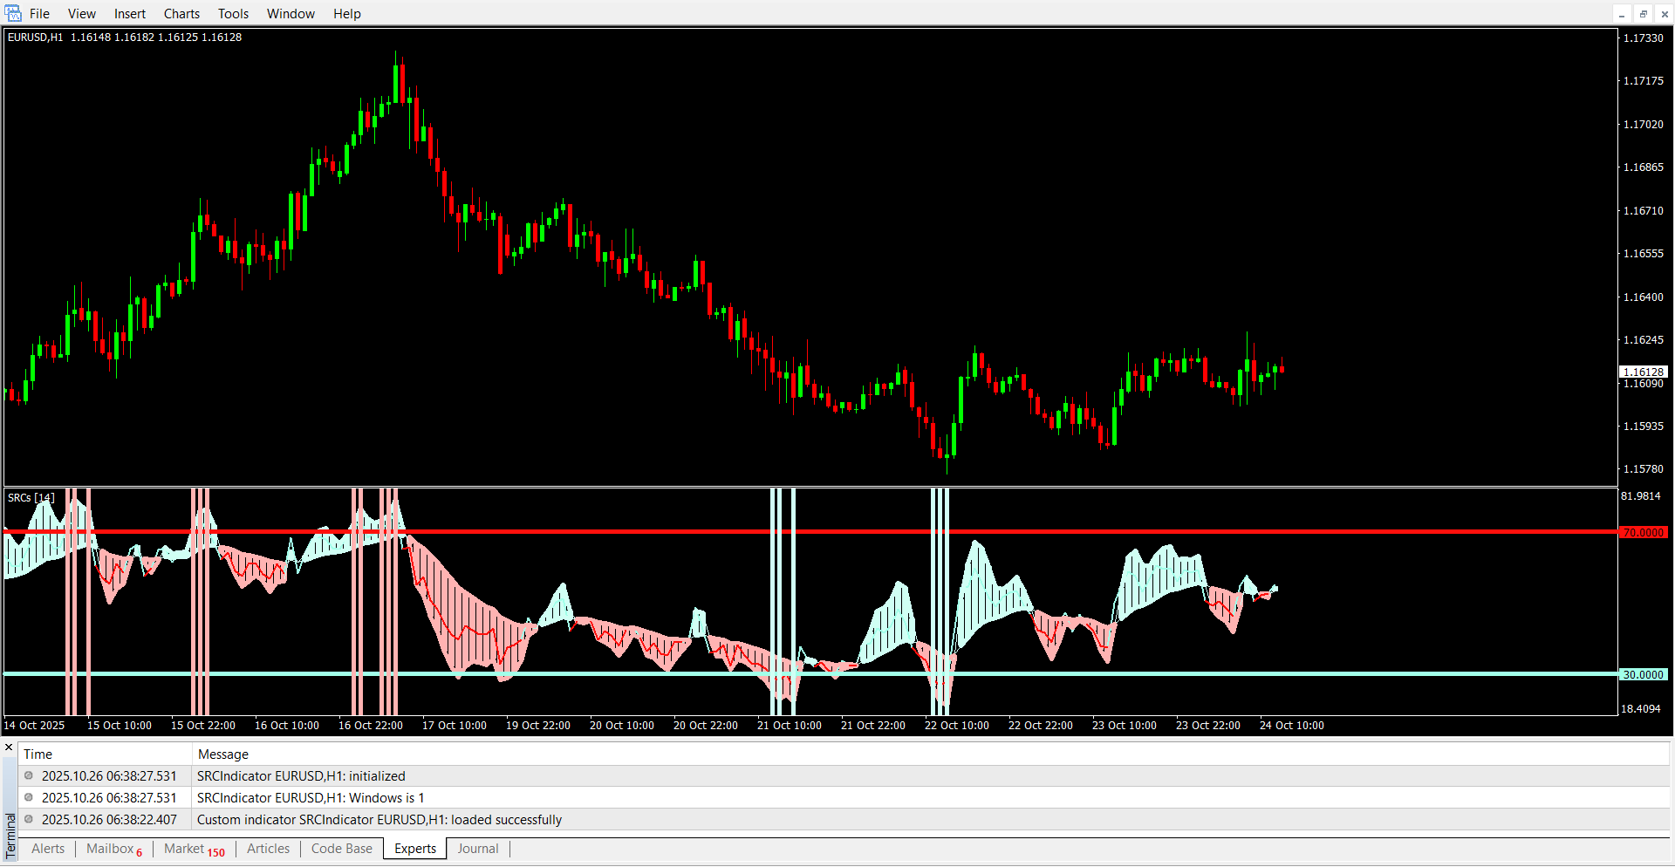Switch to the Journal tab
Screen dimensions: 1675x867
[478, 849]
